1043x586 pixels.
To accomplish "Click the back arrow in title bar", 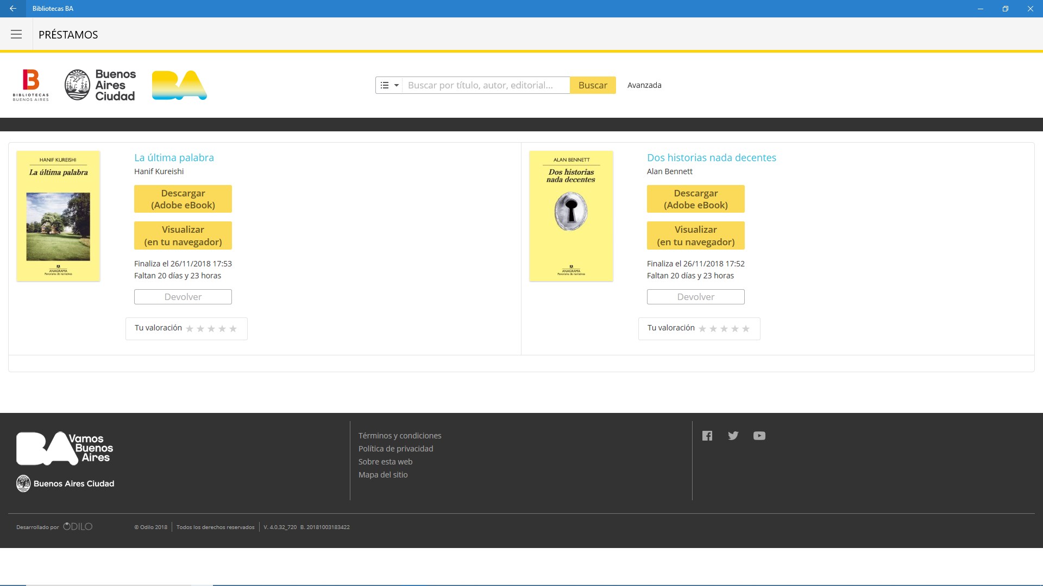I will click(x=13, y=9).
